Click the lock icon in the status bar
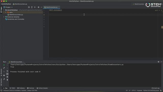This screenshot has width=163, height=92. click(x=161, y=90)
